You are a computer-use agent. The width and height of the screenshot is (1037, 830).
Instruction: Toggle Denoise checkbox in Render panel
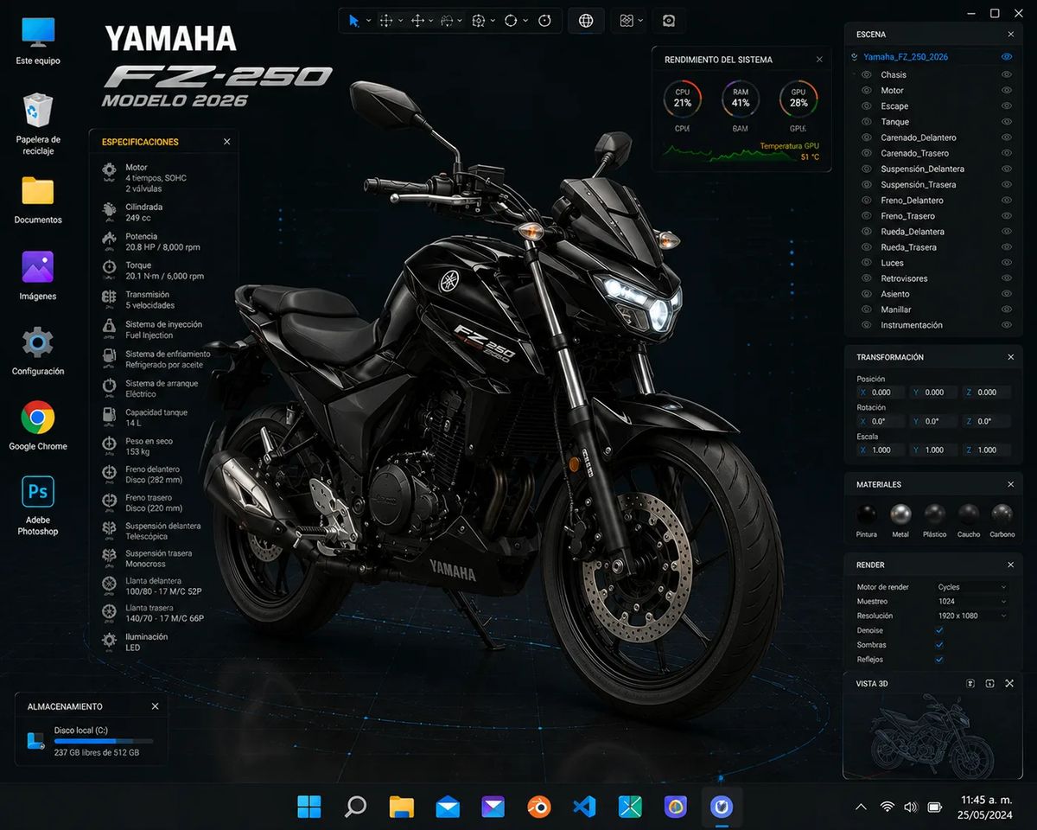(939, 630)
